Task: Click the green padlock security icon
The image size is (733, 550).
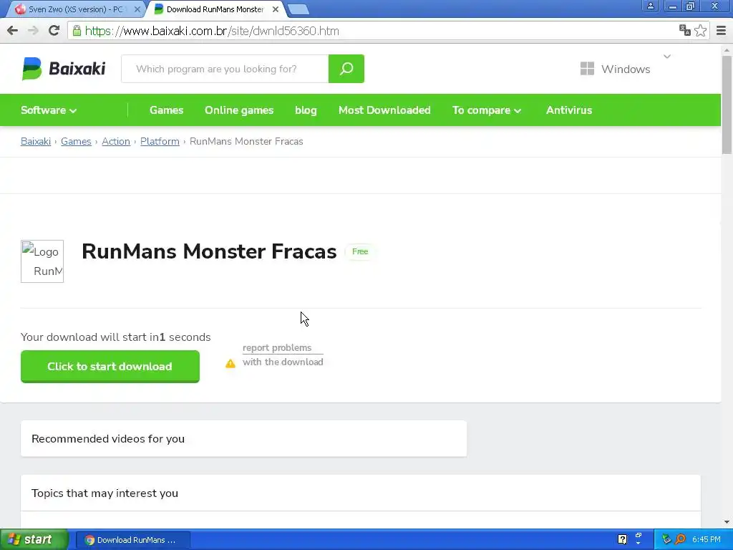Action: point(77,31)
